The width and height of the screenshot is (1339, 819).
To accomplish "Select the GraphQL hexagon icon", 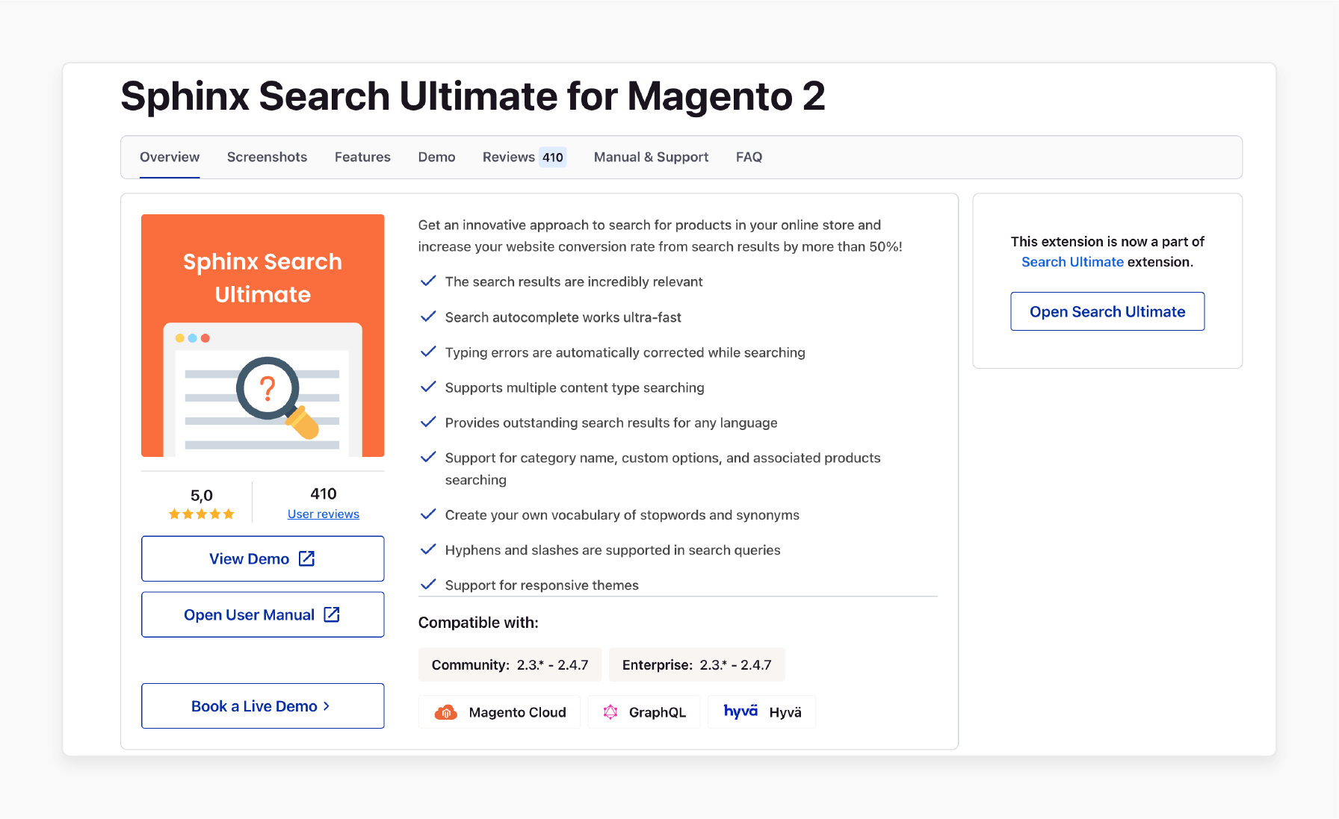I will 610,711.
